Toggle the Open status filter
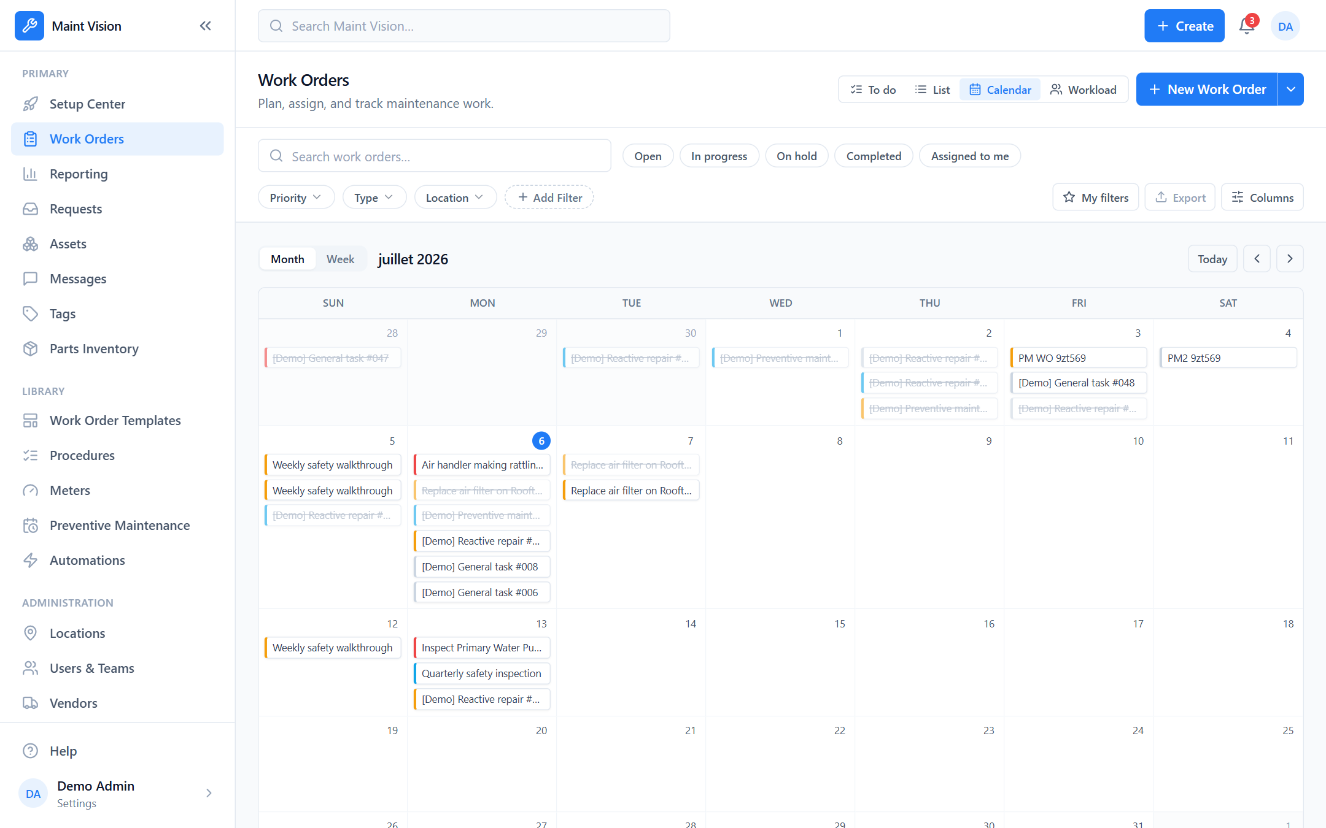The width and height of the screenshot is (1326, 828). [648, 156]
